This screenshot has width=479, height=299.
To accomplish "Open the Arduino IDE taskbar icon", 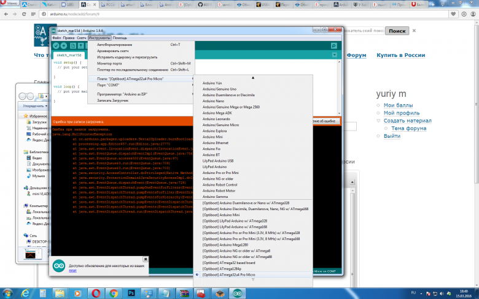I will click(238, 293).
